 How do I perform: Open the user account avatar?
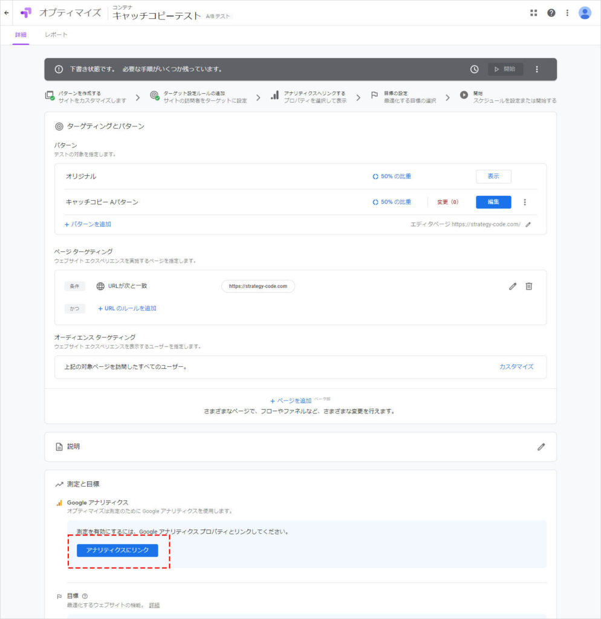pyautogui.click(x=585, y=13)
